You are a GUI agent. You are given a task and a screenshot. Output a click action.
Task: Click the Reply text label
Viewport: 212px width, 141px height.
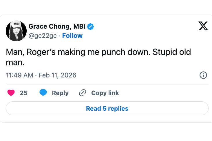coord(60,93)
